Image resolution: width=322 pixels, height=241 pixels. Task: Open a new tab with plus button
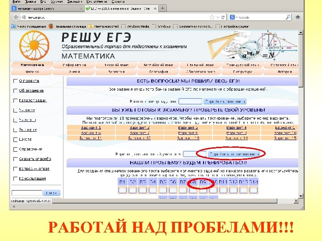pyautogui.click(x=162, y=8)
